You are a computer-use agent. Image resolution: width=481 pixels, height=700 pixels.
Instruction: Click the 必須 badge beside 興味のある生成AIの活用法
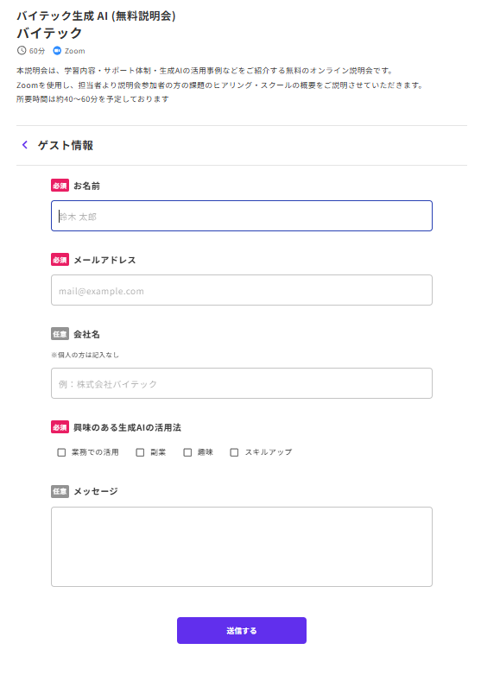60,427
